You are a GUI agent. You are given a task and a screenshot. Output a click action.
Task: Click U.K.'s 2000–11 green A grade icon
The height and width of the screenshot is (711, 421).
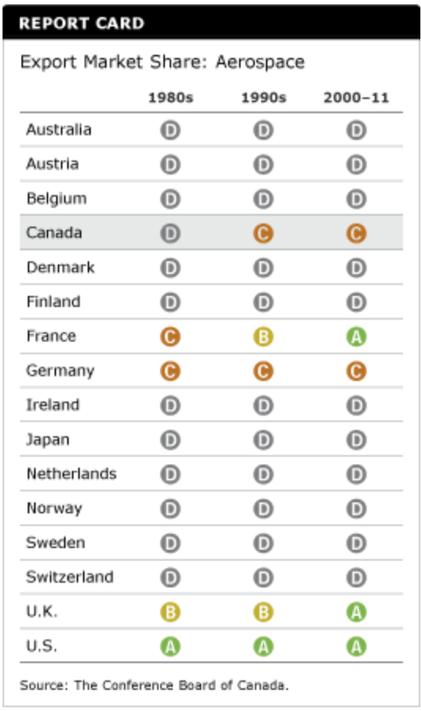tap(356, 612)
